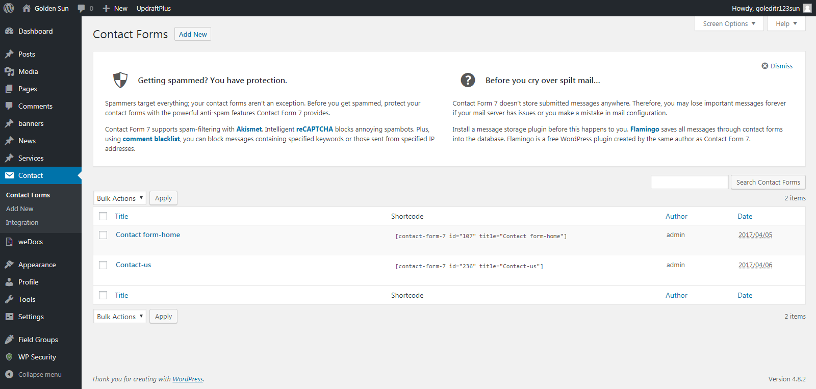Click the WP Security shield icon
The height and width of the screenshot is (389, 816).
pos(9,357)
